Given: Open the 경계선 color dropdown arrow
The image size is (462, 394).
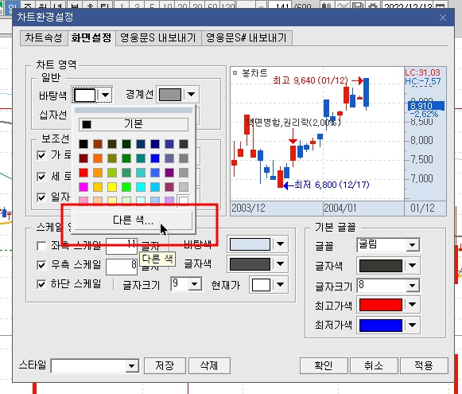Looking at the screenshot, I should pos(191,95).
